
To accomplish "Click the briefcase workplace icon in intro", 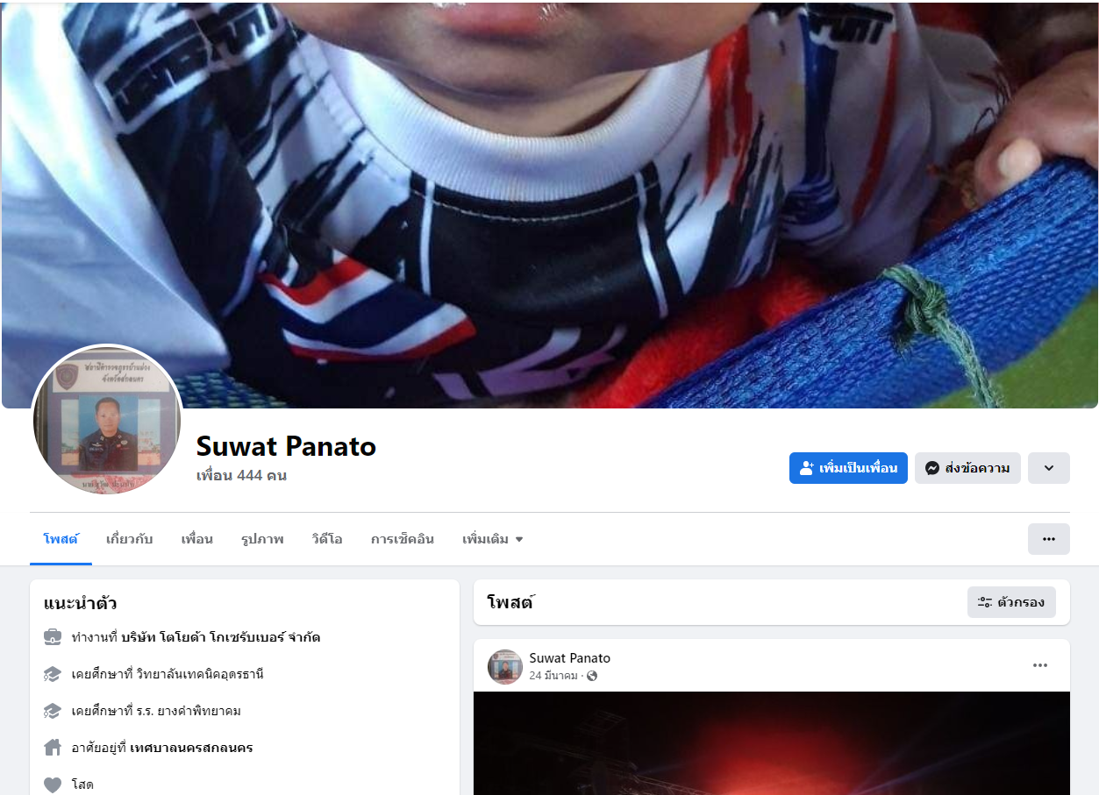I will click(x=53, y=637).
